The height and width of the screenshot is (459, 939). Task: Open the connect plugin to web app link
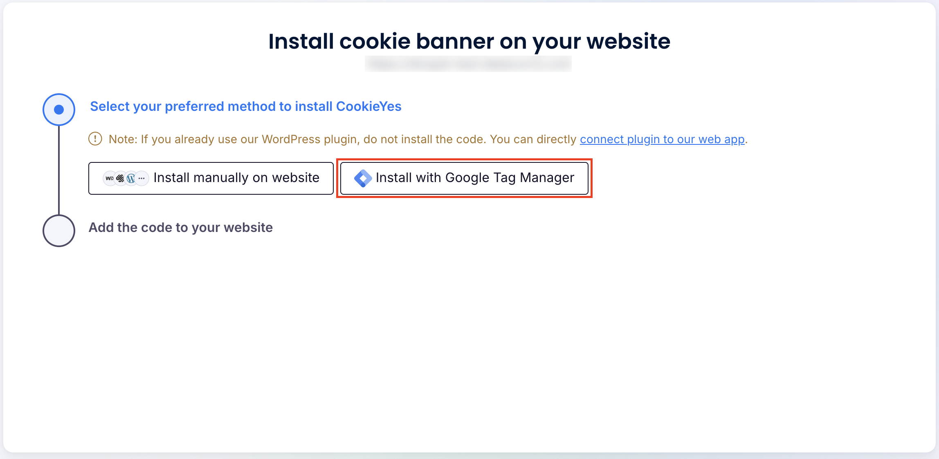[x=662, y=139]
